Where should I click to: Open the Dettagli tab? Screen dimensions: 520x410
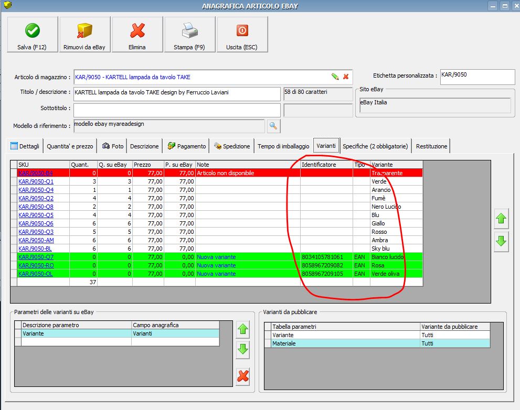[x=25, y=146]
